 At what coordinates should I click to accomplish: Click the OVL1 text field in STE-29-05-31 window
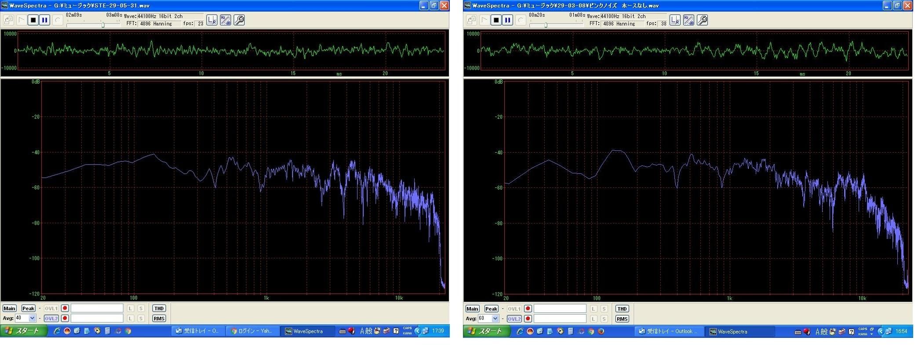97,308
